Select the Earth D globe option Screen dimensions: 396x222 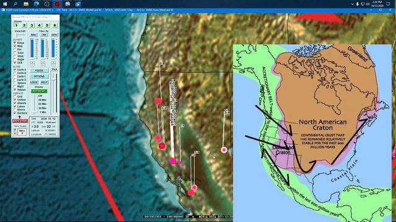tap(15, 80)
